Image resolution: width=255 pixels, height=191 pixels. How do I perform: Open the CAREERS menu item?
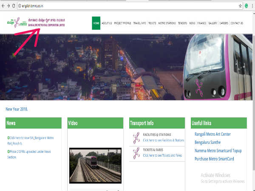pos(224,23)
